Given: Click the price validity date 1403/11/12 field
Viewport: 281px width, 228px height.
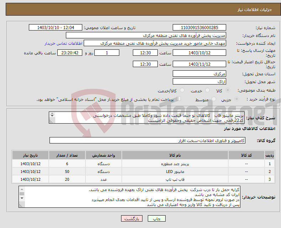Looking at the screenshot, I should (x=199, y=64).
